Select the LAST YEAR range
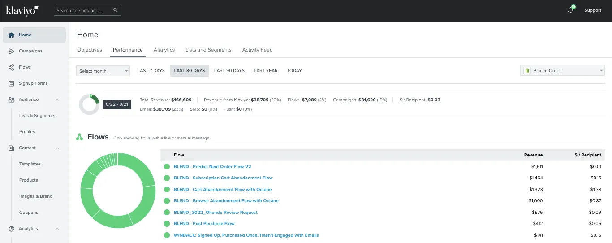The height and width of the screenshot is (243, 612). coord(266,71)
